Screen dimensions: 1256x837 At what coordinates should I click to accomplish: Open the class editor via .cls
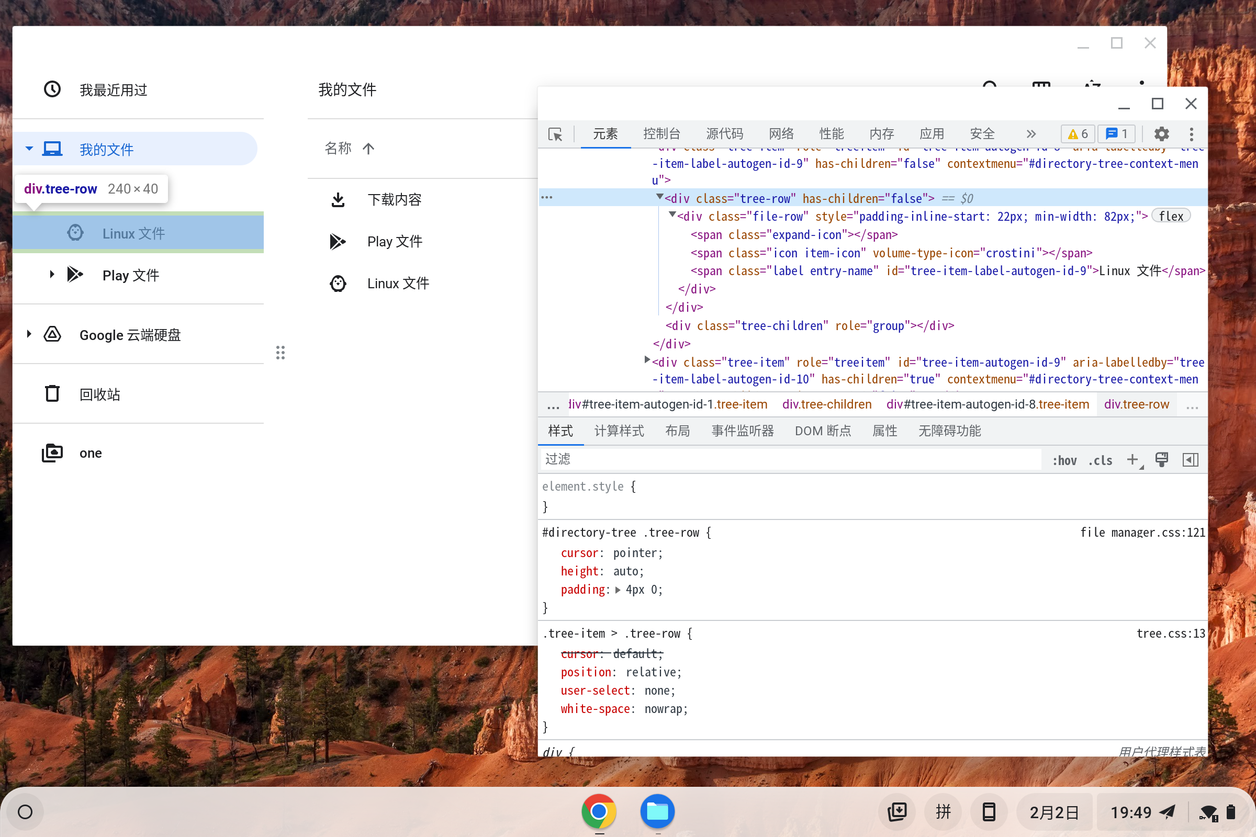click(1100, 460)
